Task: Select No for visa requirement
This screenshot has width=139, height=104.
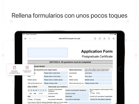Action: [x=97, y=93]
